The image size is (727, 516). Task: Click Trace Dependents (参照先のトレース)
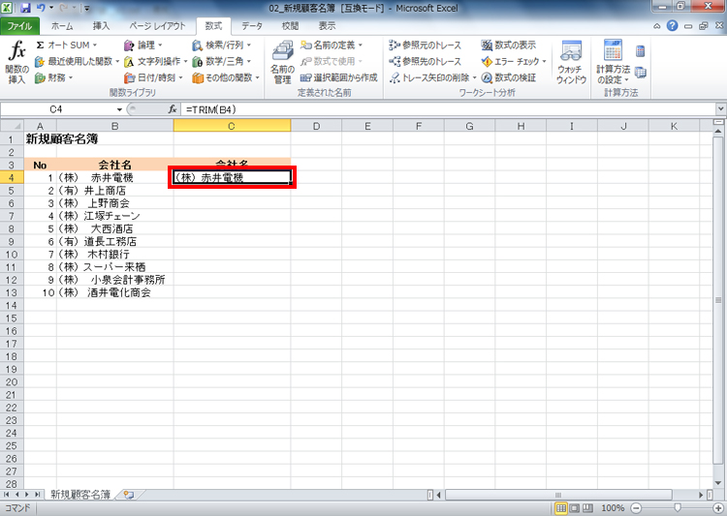point(426,61)
